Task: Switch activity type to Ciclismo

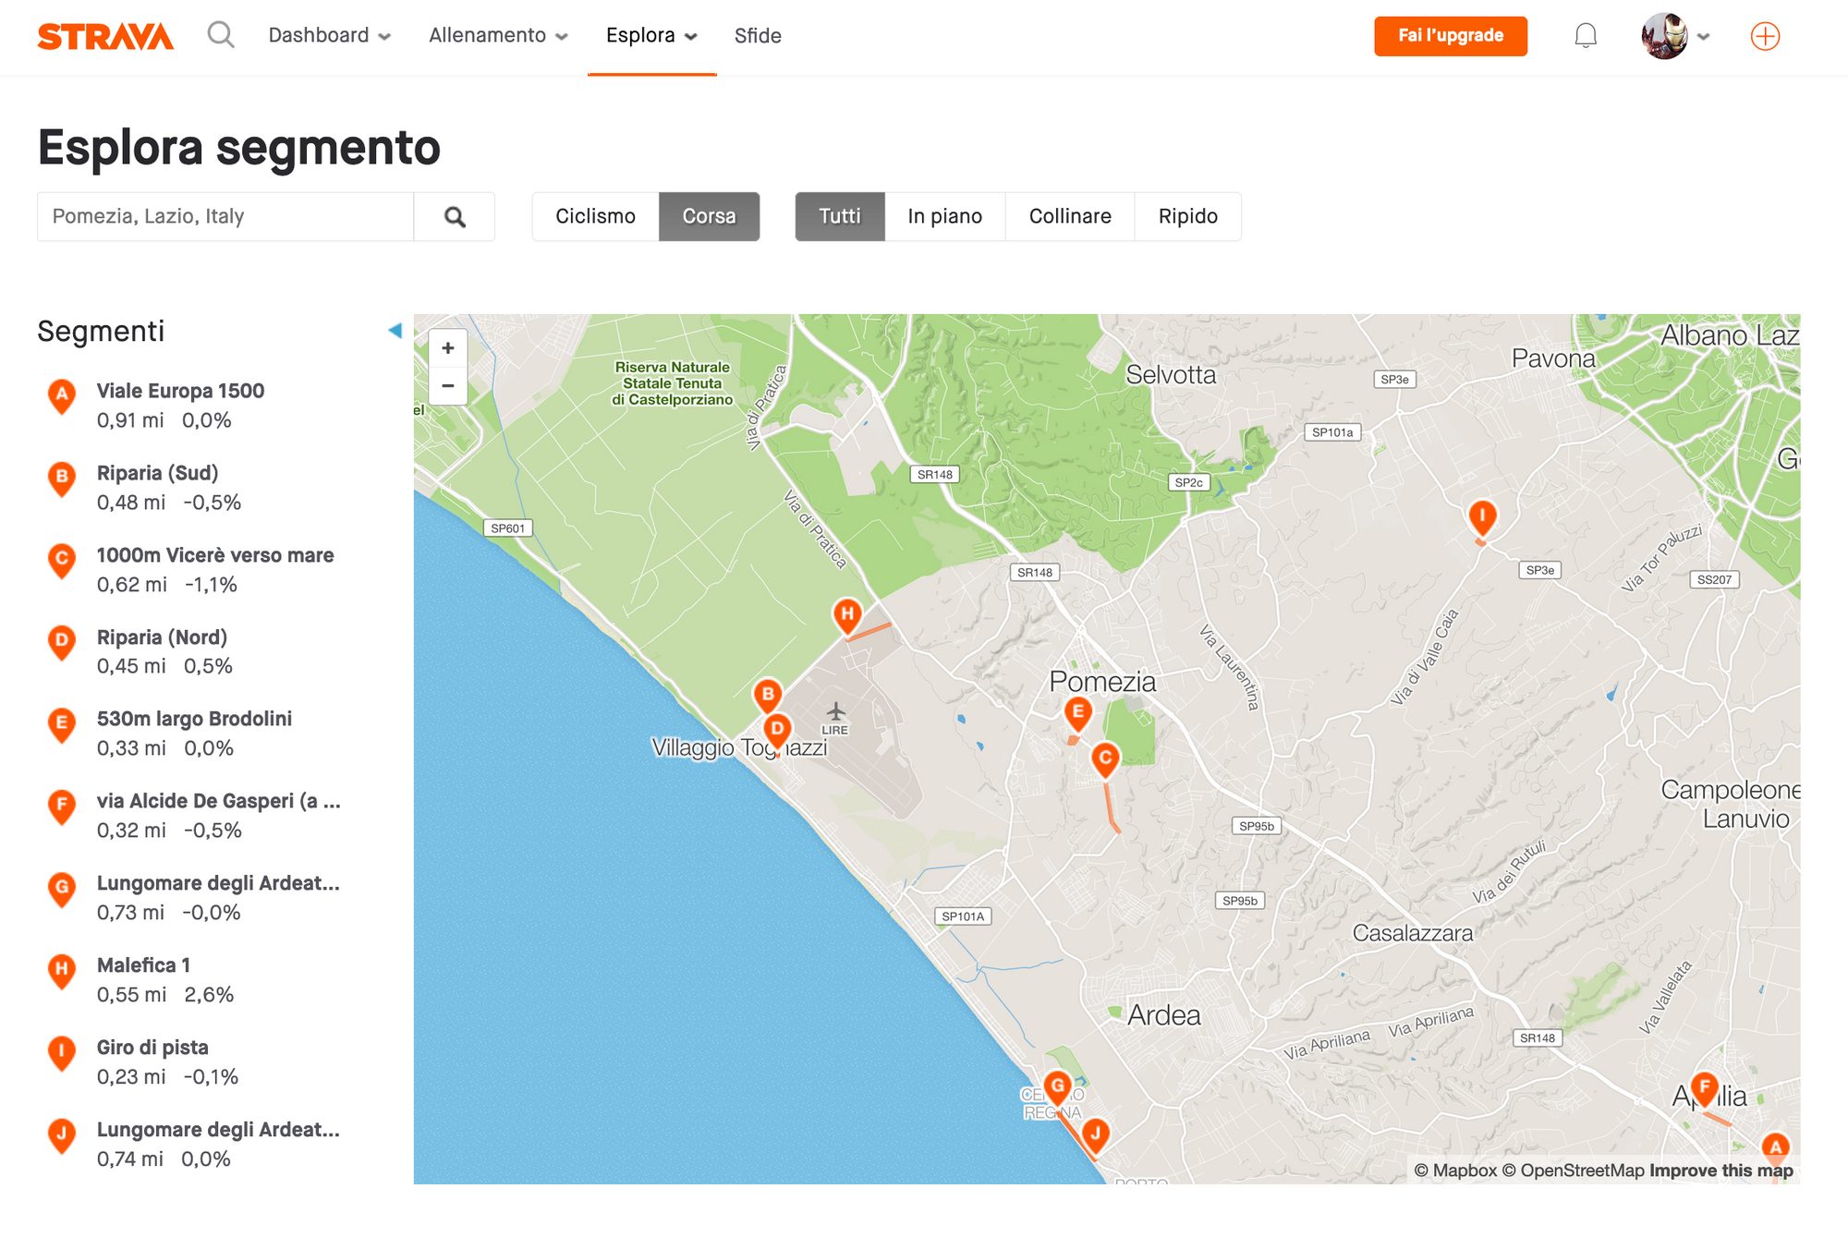Action: (595, 217)
